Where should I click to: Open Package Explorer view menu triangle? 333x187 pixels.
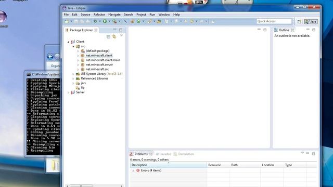point(121,36)
